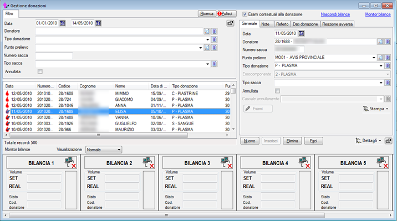Expand the filter Tipo donazione dropdown

[x=207, y=39]
